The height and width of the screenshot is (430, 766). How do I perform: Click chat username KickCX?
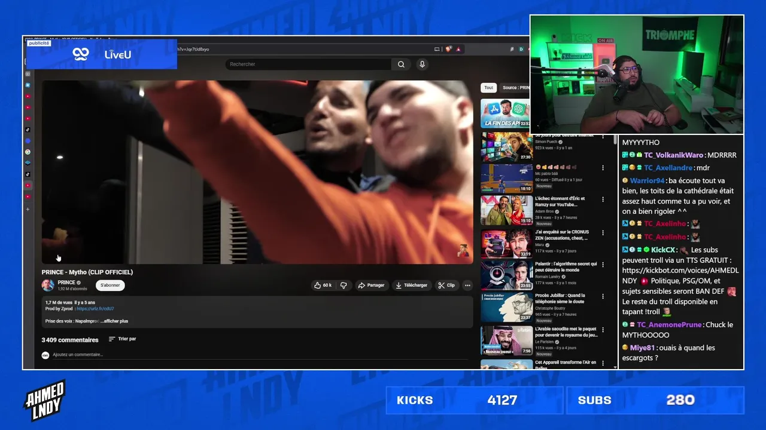(663, 250)
